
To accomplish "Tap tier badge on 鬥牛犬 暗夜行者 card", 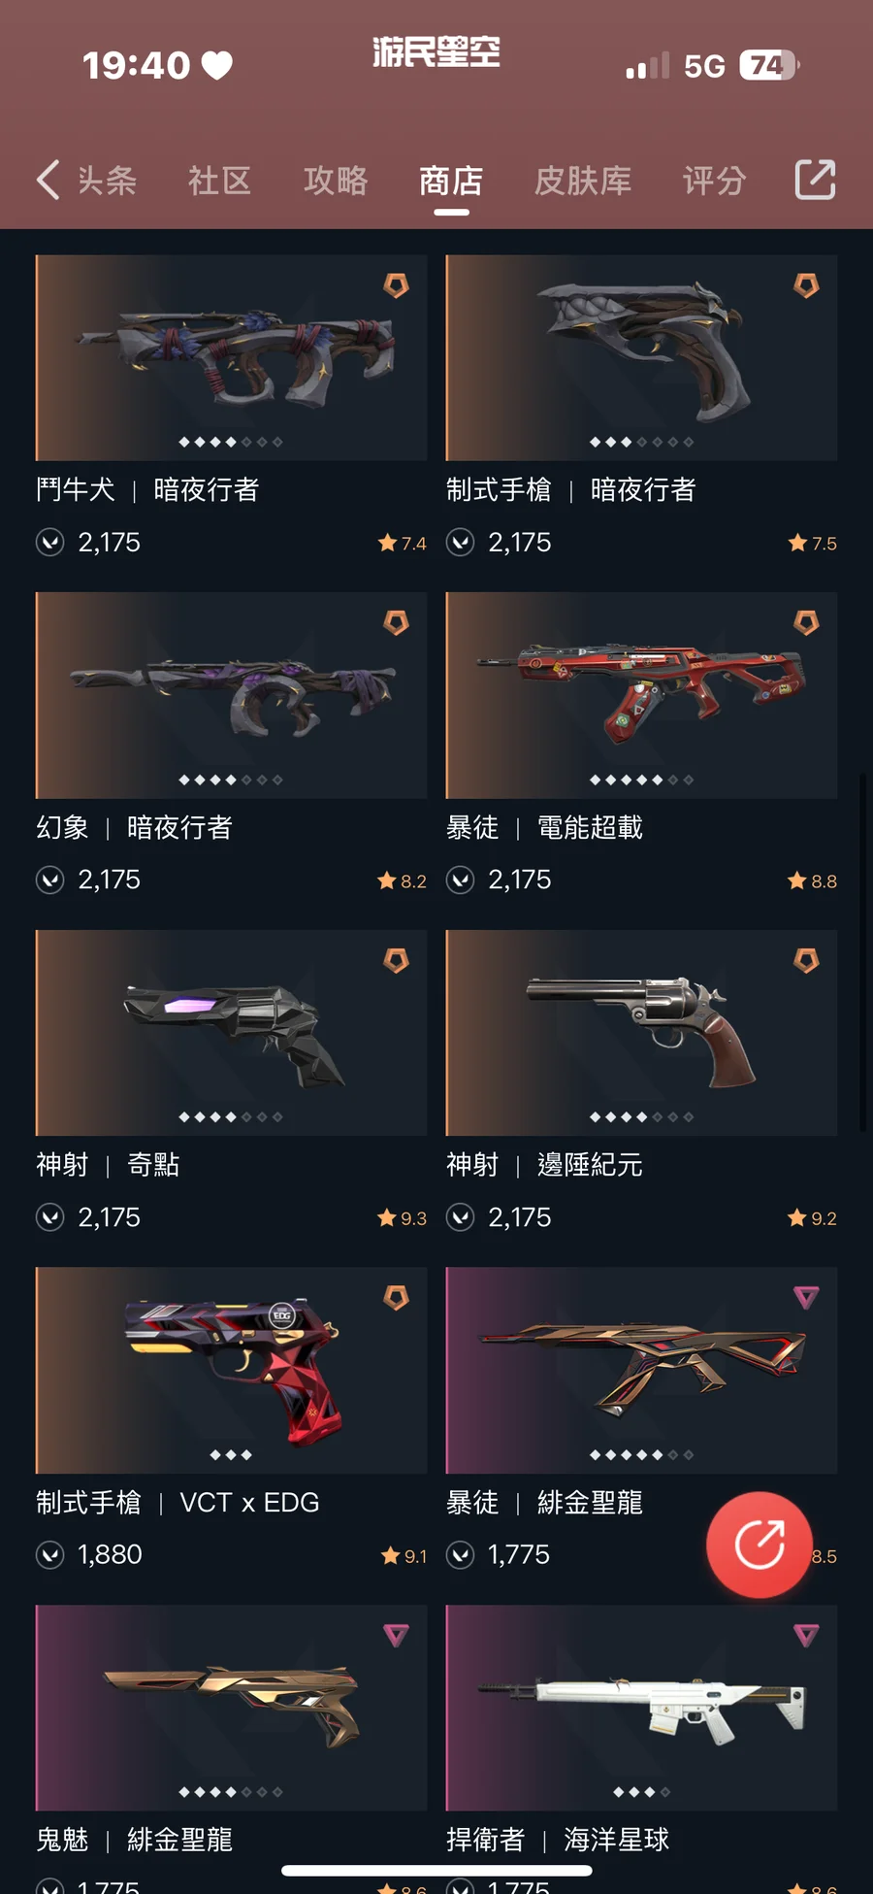I will tap(396, 285).
